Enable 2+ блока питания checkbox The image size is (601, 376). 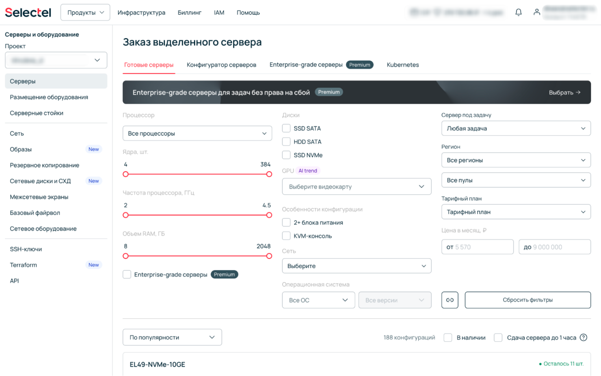pyautogui.click(x=287, y=222)
